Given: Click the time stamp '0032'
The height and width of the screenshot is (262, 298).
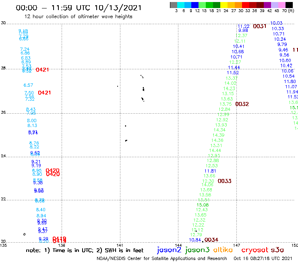Looking at the screenshot, I should coord(242,104).
